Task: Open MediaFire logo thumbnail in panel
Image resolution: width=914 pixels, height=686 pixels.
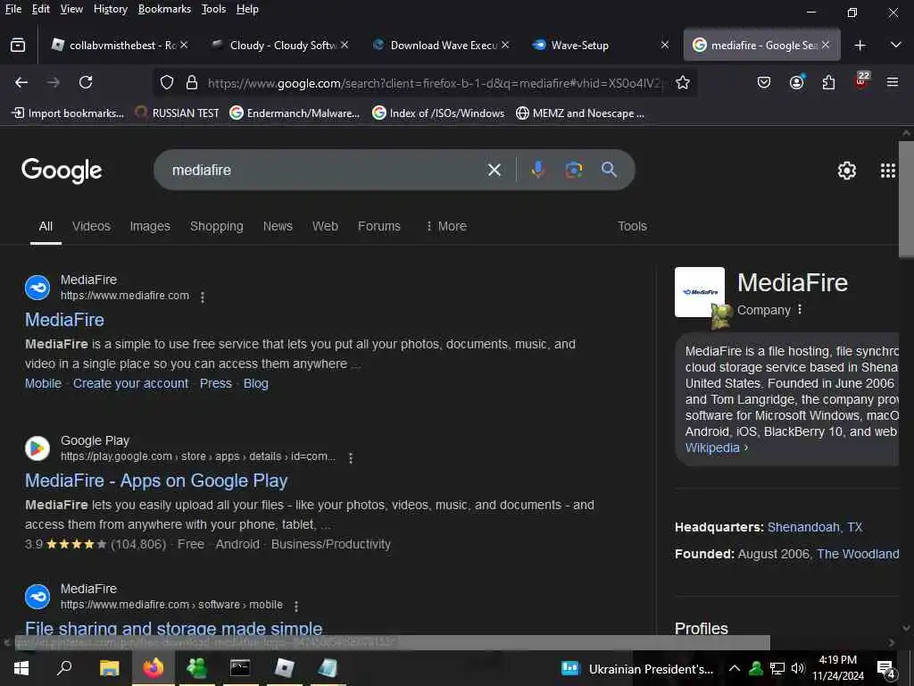Action: coord(700,292)
